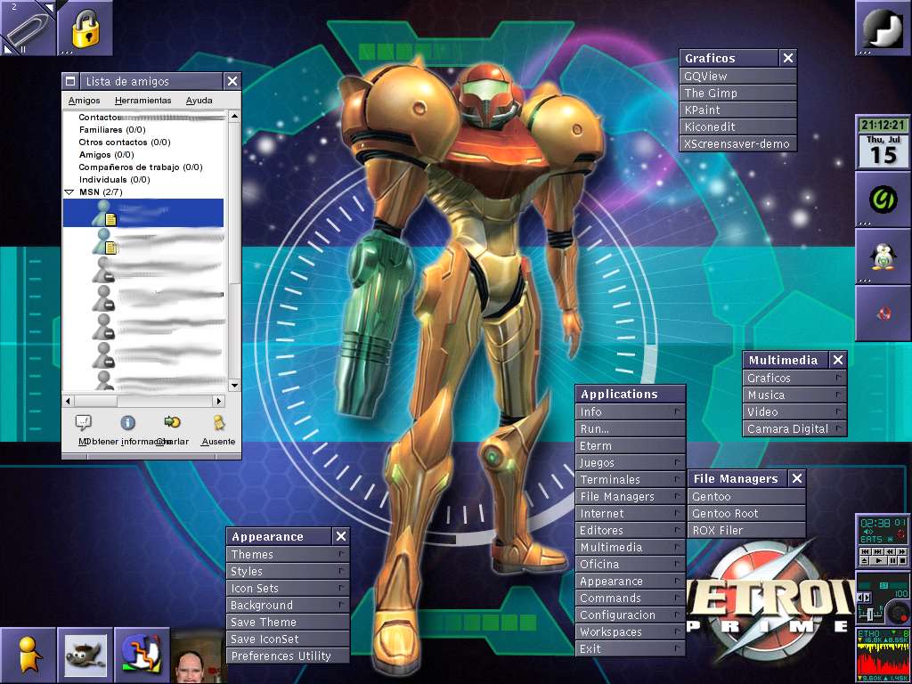The width and height of the screenshot is (912, 684).
Task: Open the calendar showing Thu, Jul 15
Action: 883,151
